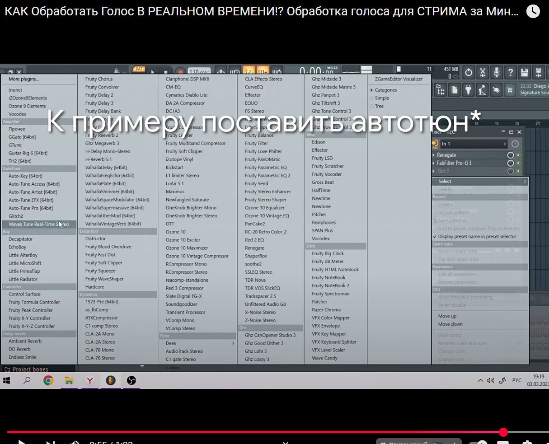Click the FL Studio one-click audio recording microphone icon
The image size is (549, 444).
(x=496, y=72)
